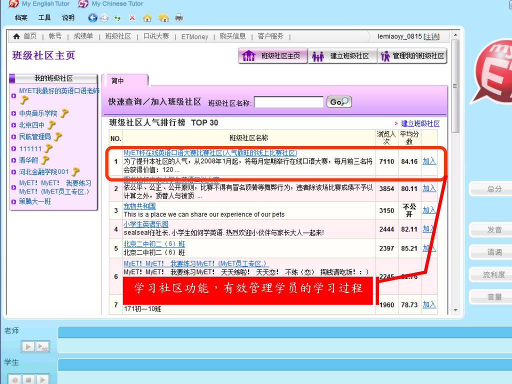Click the 注销 logout link
Image resolution: width=512 pixels, height=384 pixels.
(431, 36)
